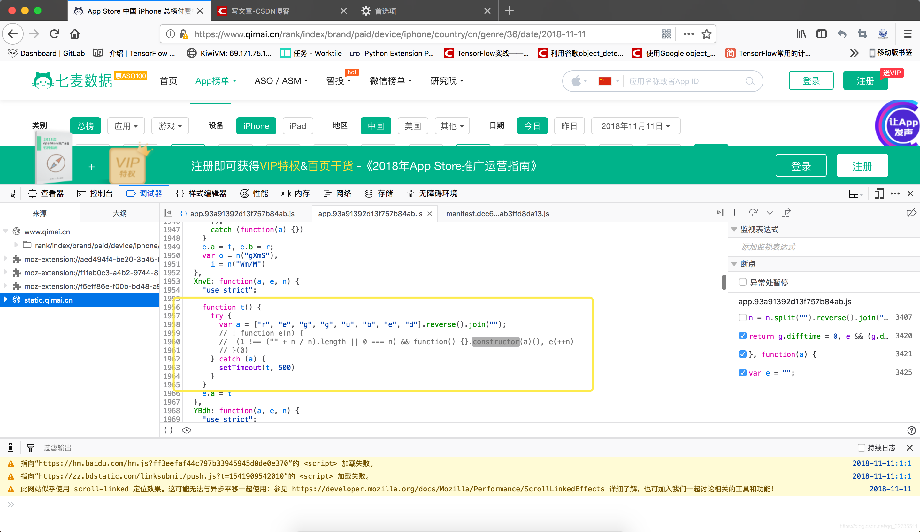Enable pause on exceptions checkbox

743,282
